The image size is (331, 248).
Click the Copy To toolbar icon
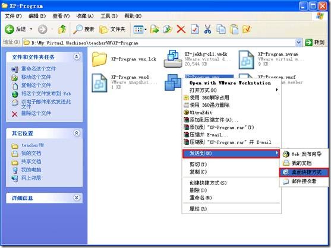[x=168, y=29]
